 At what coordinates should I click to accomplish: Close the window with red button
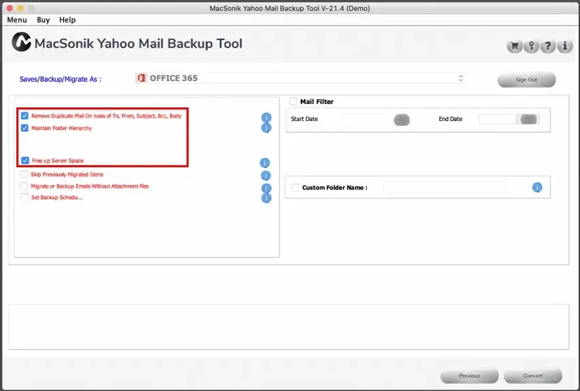pyautogui.click(x=10, y=7)
